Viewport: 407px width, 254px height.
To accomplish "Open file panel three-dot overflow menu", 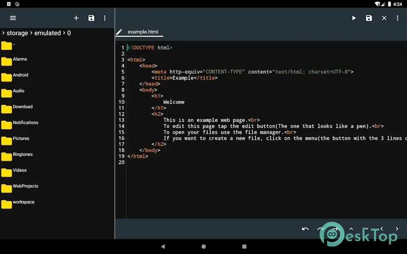I will click(105, 18).
